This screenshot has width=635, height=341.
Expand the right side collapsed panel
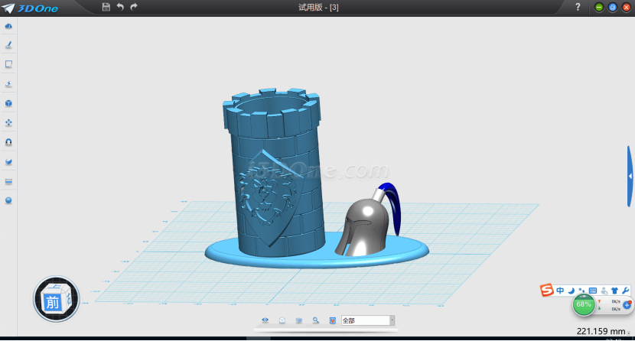pyautogui.click(x=630, y=176)
